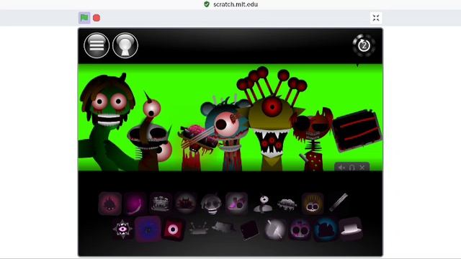Select the dark tilted square icon
The width and height of the screenshot is (461, 259).
[250, 230]
